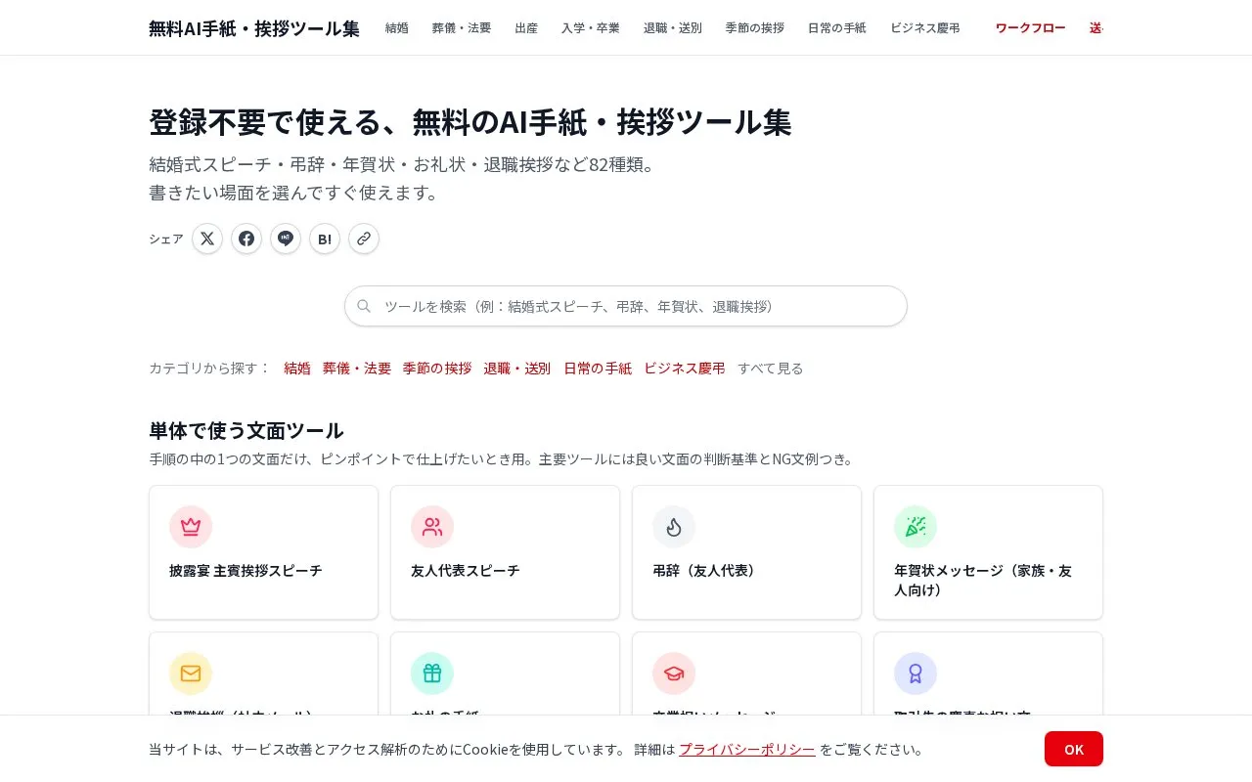
Task: Filter by the 退職・送別 category link
Action: (517, 369)
